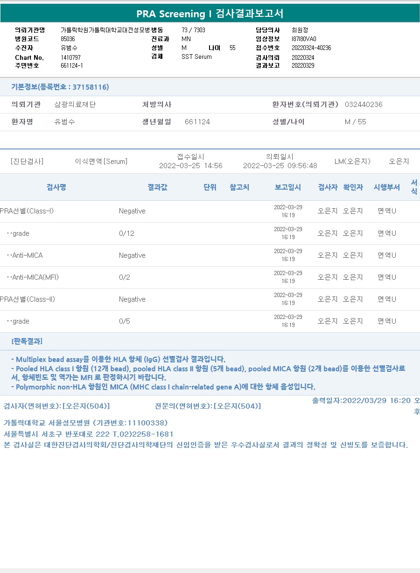420x573 pixels.
Task: Select the 'PRA선별(Class-II)' test name
Action: tap(28, 299)
